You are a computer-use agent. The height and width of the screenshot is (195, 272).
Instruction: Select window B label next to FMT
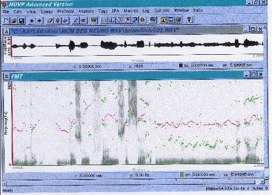click(6, 76)
